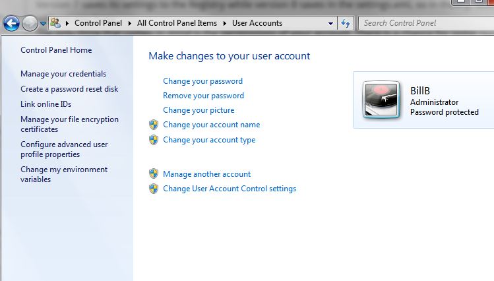
Task: Go to Control Panel Home
Action: tap(56, 50)
